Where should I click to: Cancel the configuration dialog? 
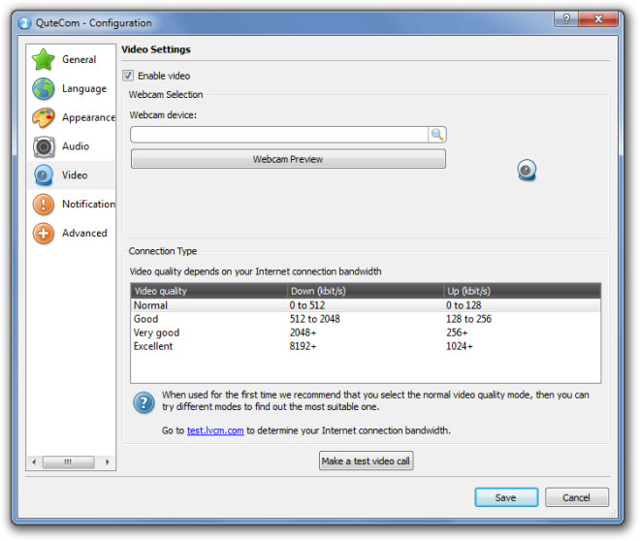point(576,497)
